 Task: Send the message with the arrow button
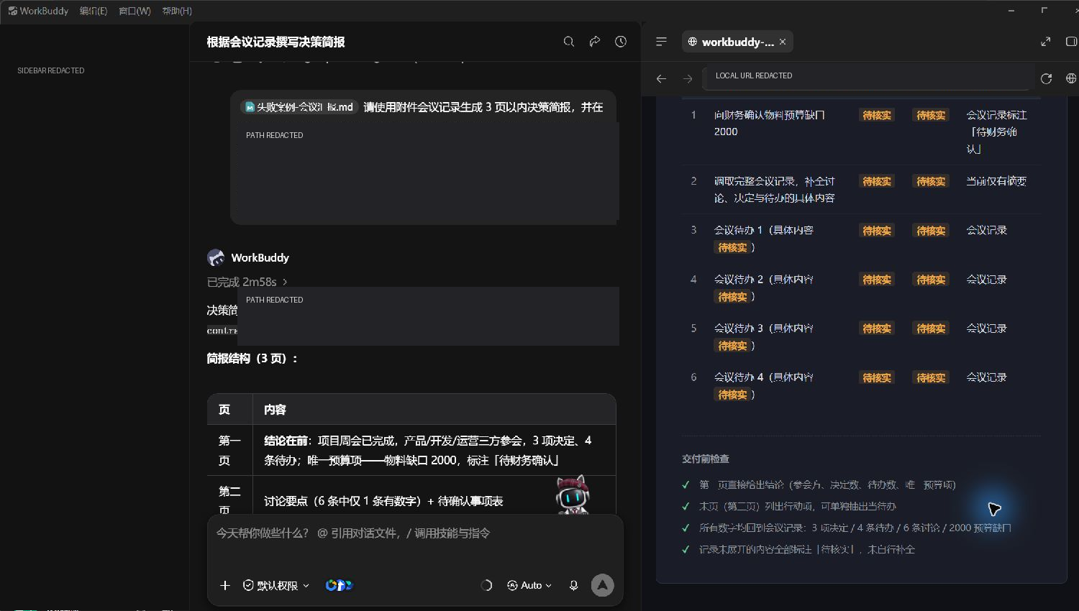[603, 585]
